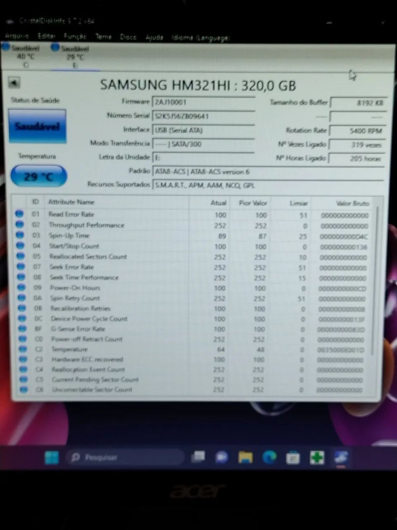Click the status icon for Temperature attribute
The height and width of the screenshot is (530, 397).
click(23, 349)
